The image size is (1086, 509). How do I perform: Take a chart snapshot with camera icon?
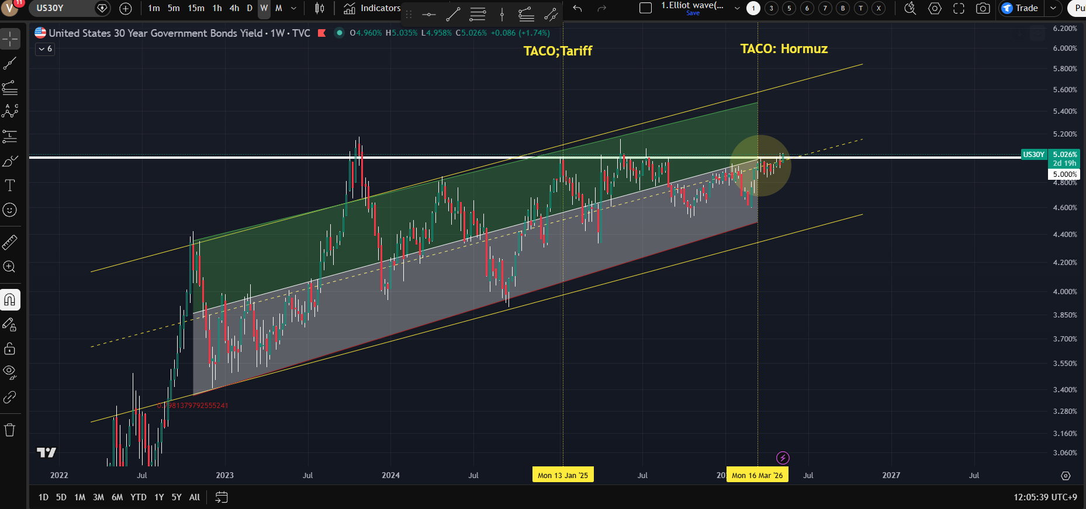(983, 8)
